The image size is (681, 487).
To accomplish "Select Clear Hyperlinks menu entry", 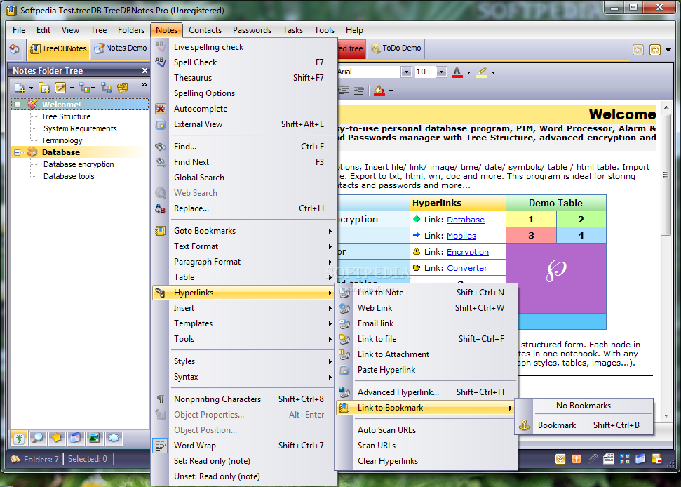I will point(426,461).
